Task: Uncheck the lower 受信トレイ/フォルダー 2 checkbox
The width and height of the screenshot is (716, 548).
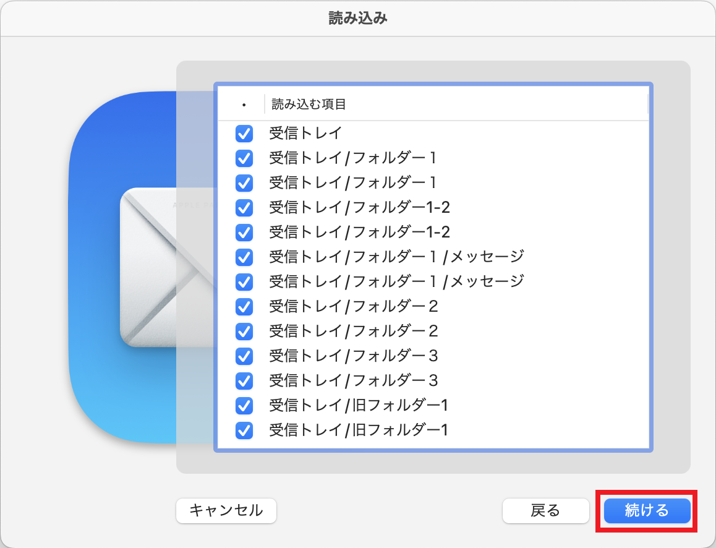Action: pyautogui.click(x=244, y=331)
